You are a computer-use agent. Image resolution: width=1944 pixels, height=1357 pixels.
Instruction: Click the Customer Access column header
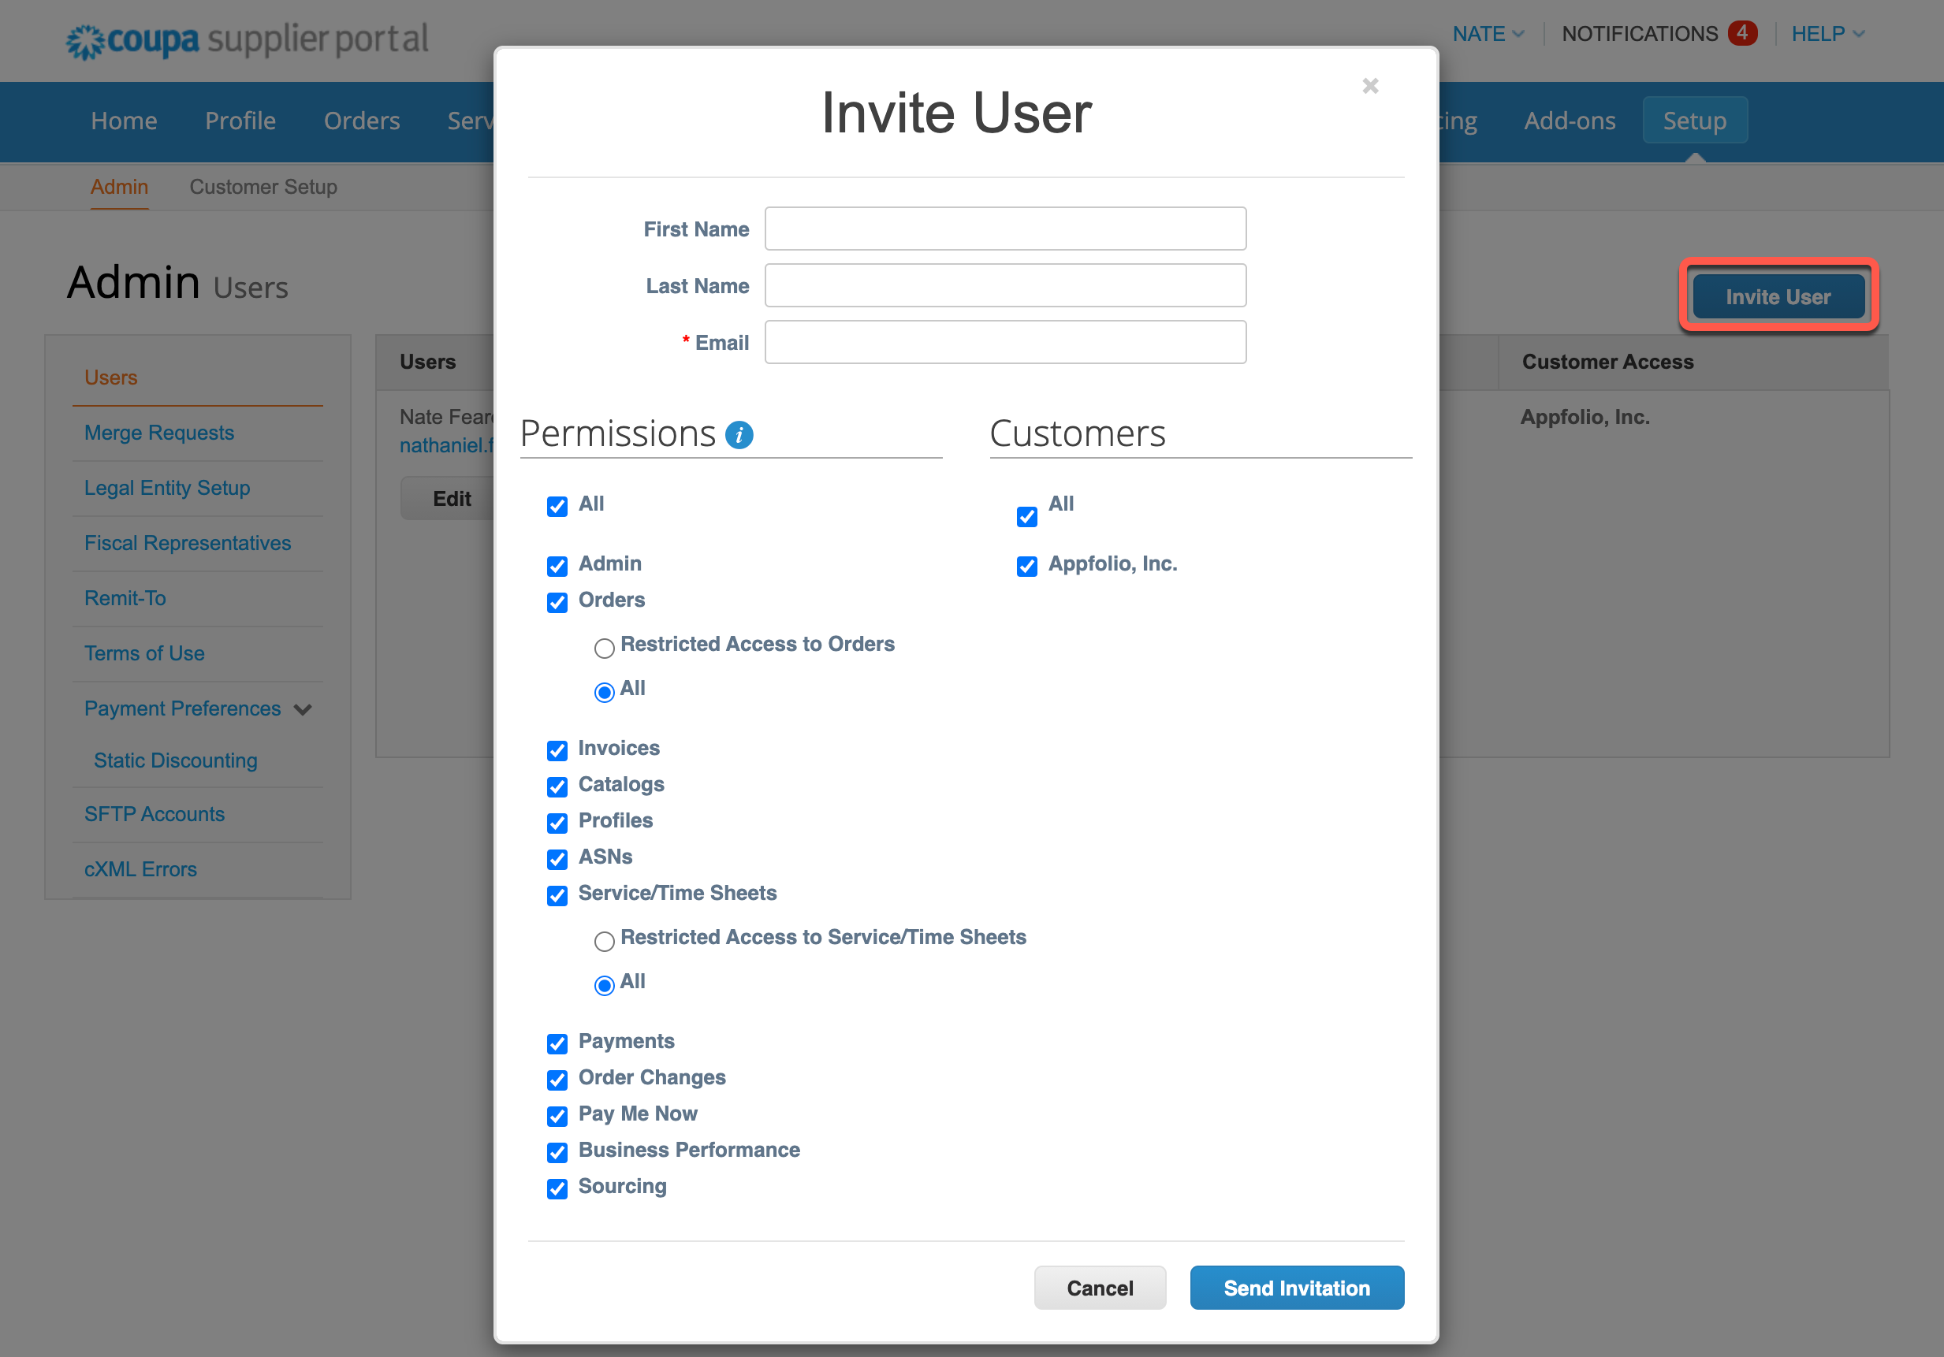point(1607,362)
